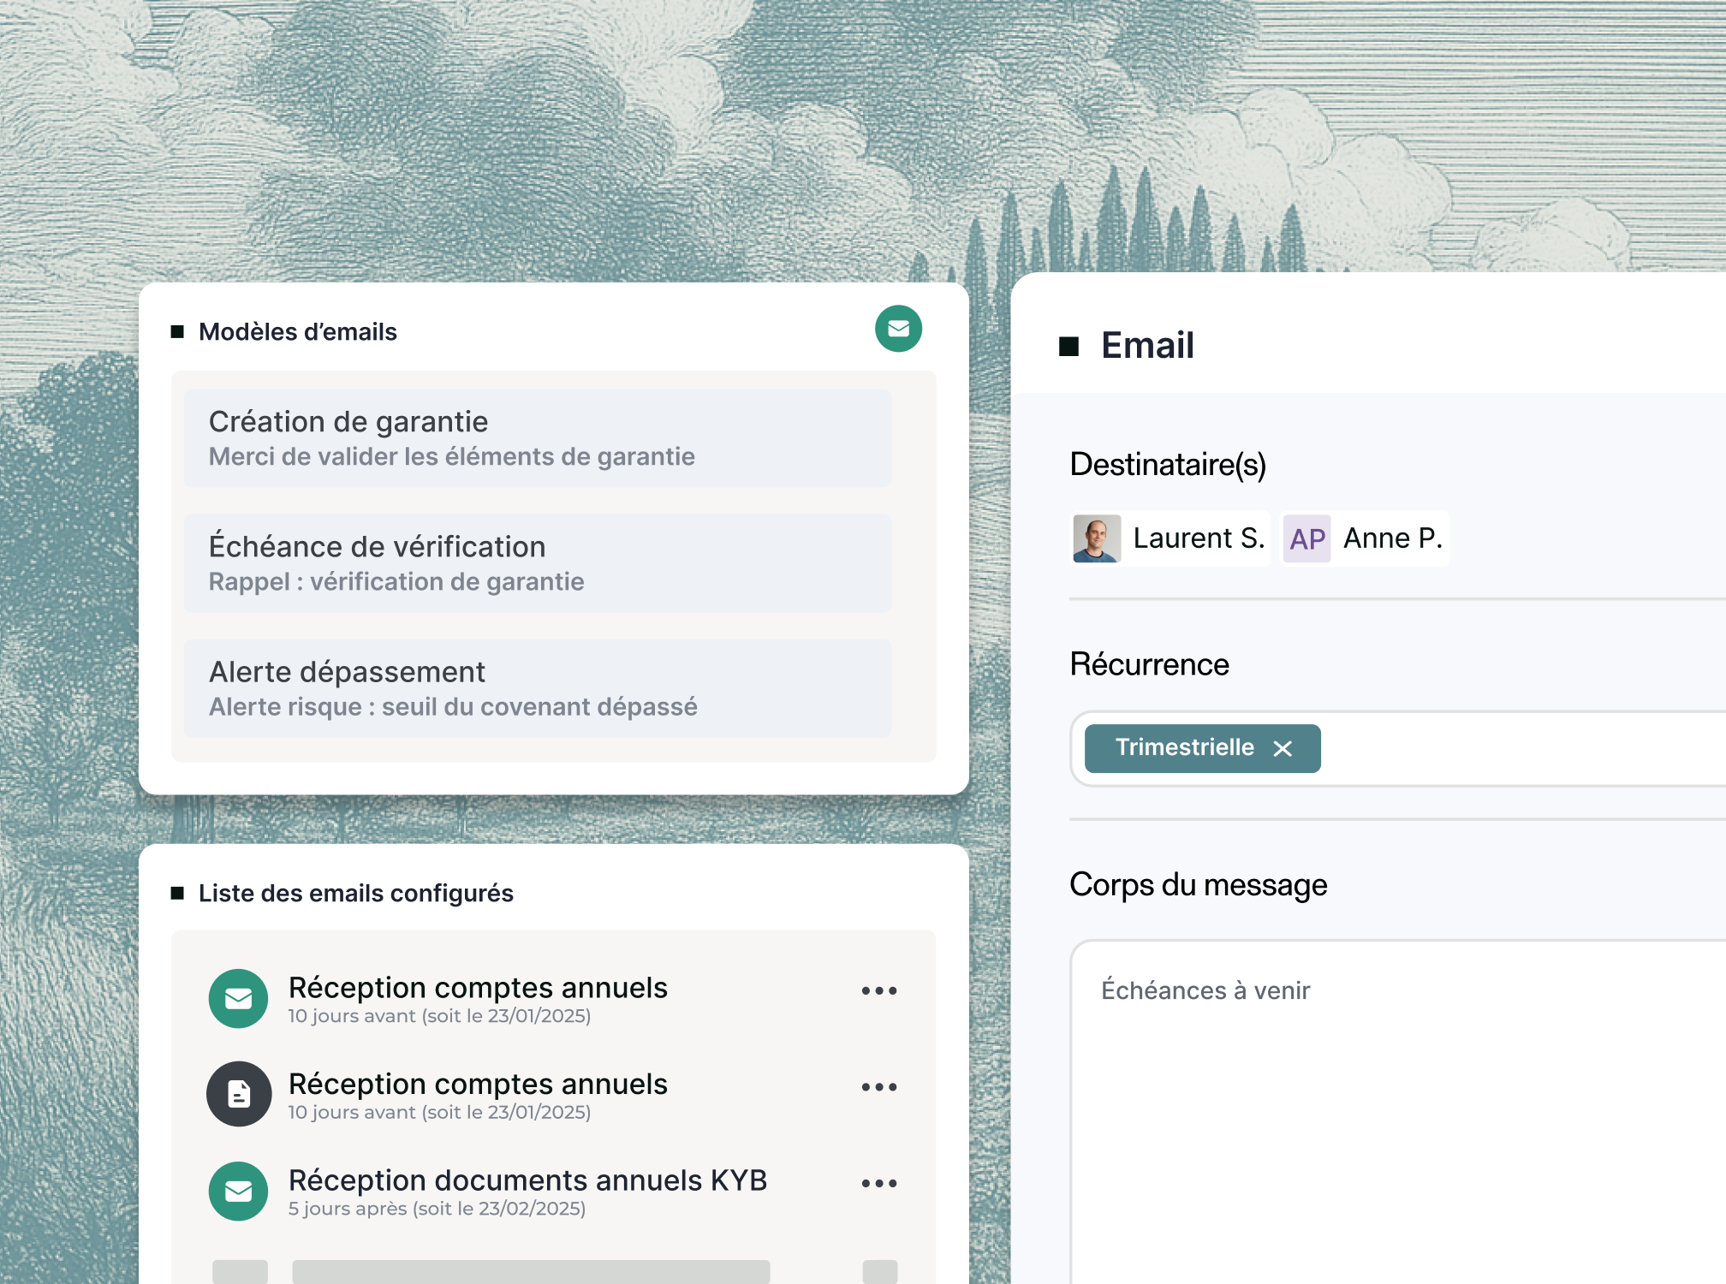Open three-dot menu for second Réception comptes annuels

878,1087
